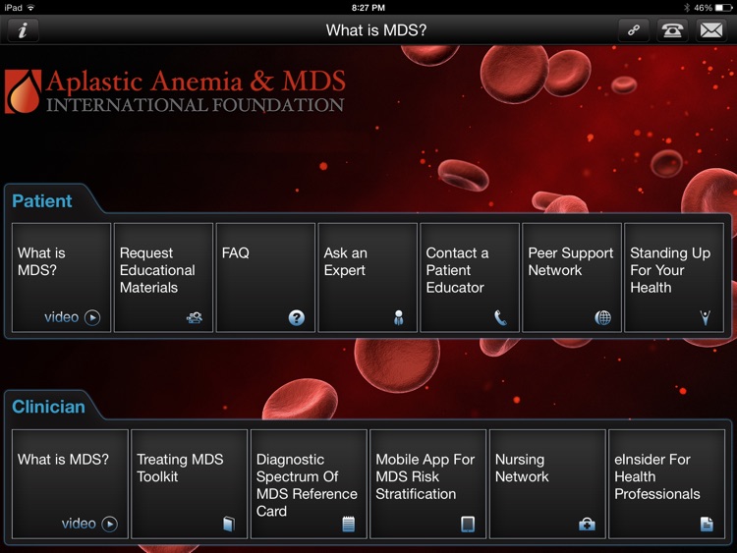737x553 pixels.
Task: Select the Patient section tab
Action: 42,201
